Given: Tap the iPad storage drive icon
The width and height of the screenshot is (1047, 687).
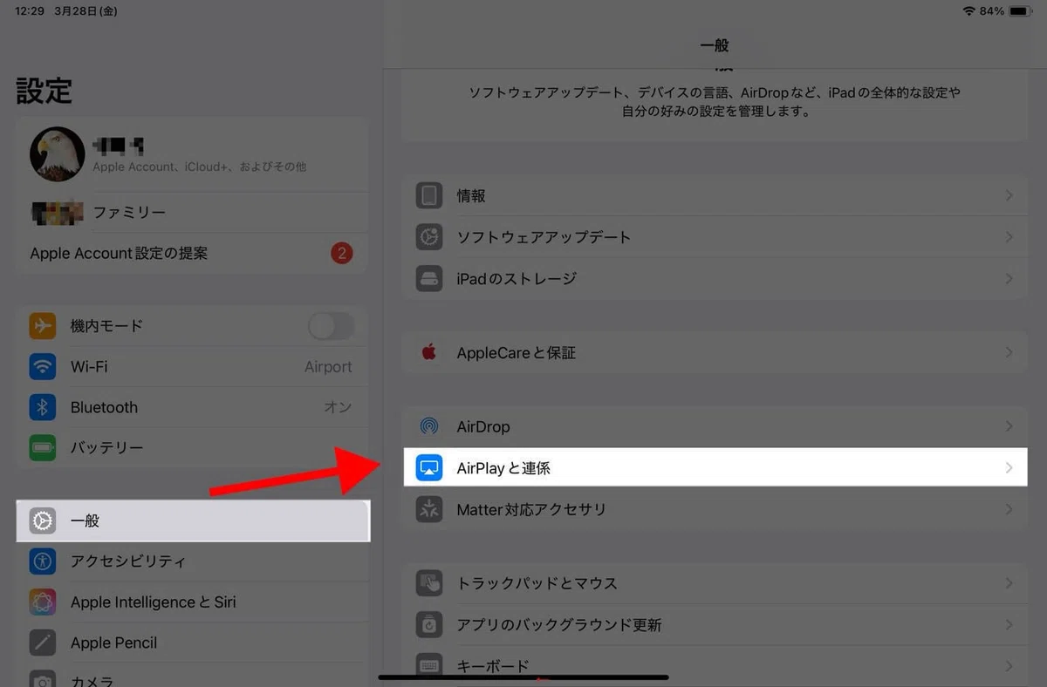Looking at the screenshot, I should pyautogui.click(x=428, y=279).
